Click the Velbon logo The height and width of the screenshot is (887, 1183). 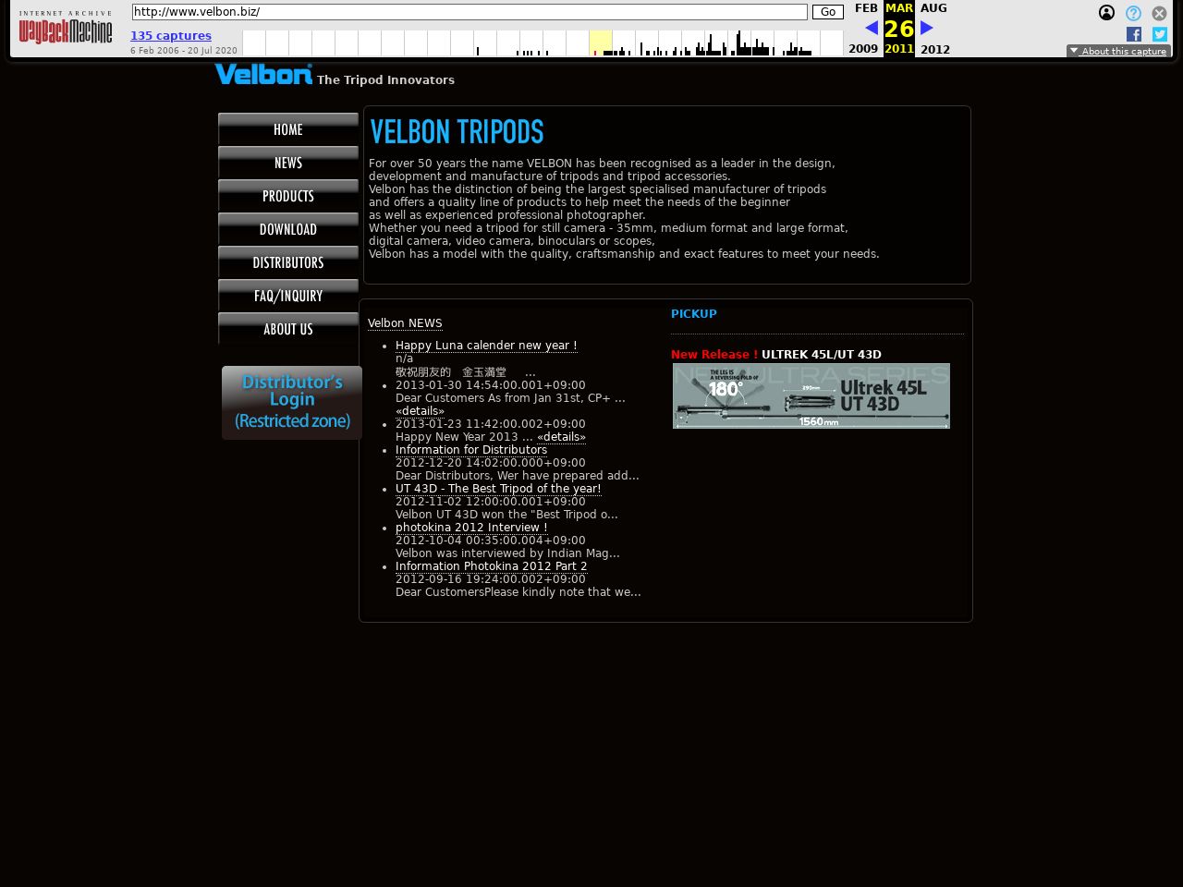263,75
